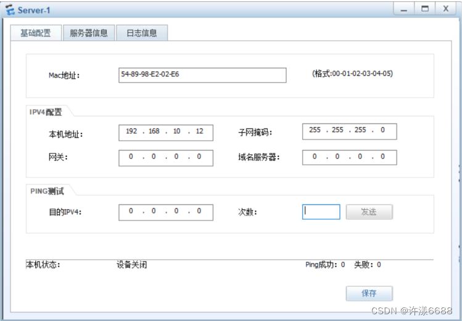Maximize the Server-1 window
The width and height of the screenshot is (462, 321).
tap(425, 9)
